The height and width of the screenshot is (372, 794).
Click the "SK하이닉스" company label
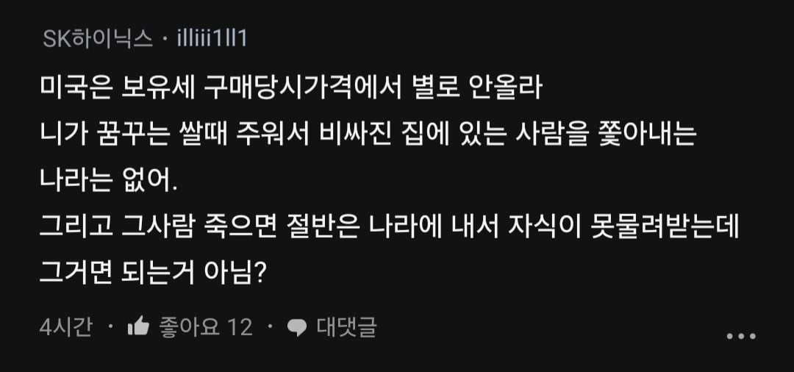click(97, 38)
